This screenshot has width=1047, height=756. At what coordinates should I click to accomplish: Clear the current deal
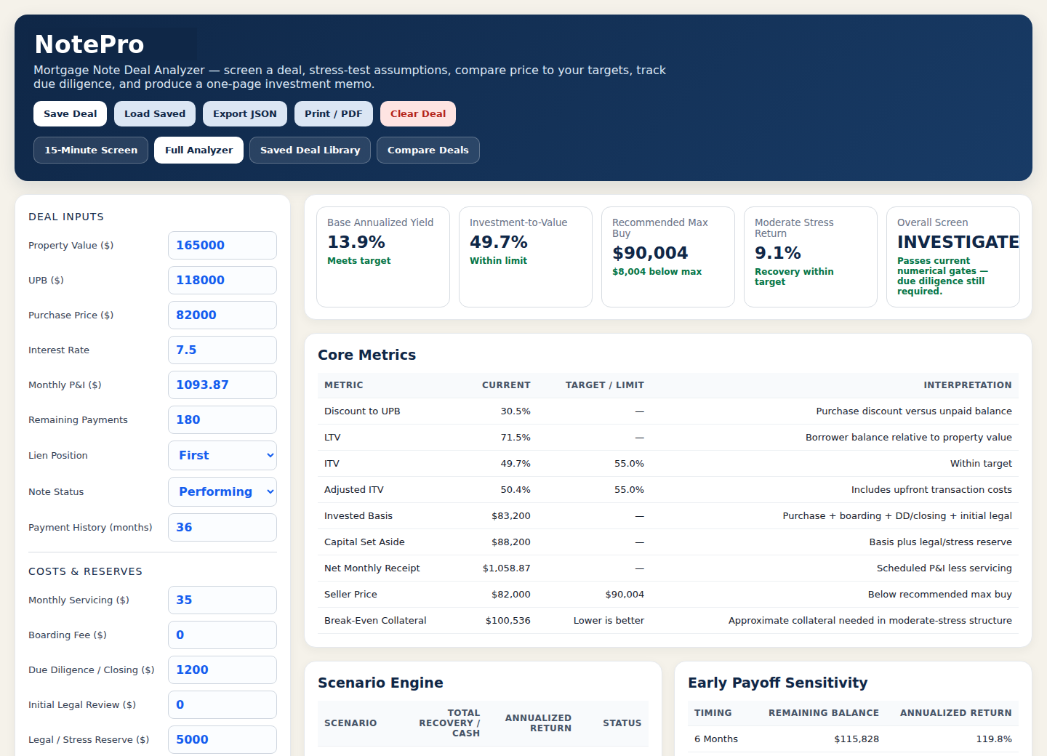click(418, 114)
